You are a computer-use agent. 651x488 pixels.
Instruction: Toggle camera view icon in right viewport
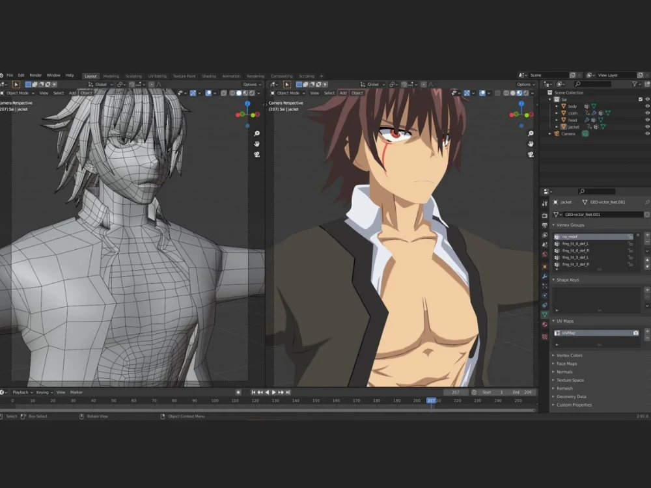point(531,154)
